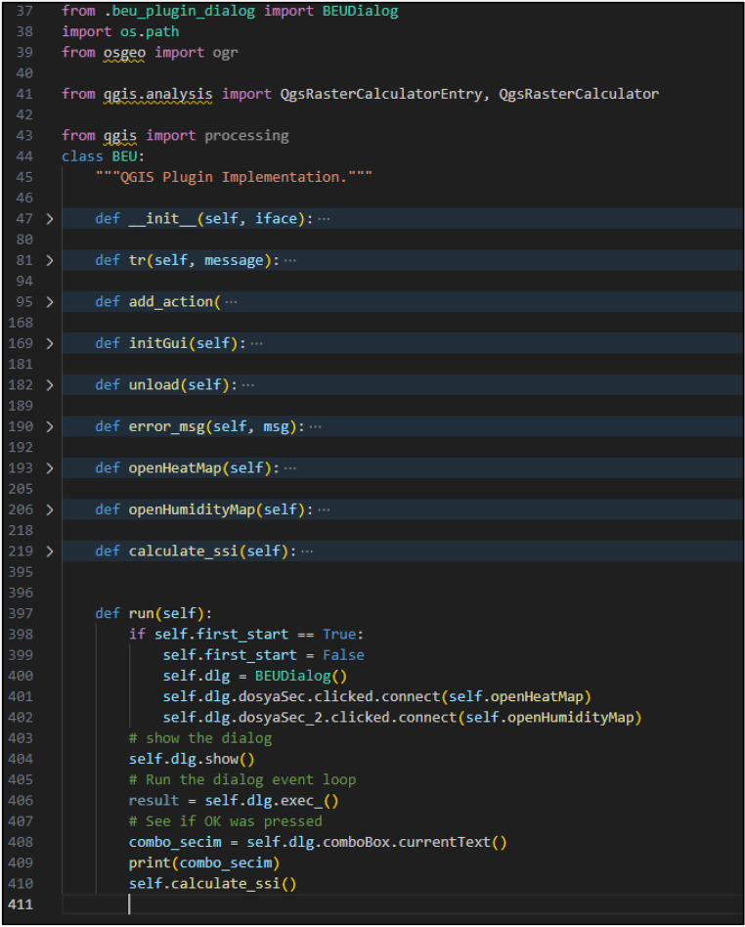Place cursor on class BEU name
Image resolution: width=745 pixels, height=927 pixels.
point(125,156)
